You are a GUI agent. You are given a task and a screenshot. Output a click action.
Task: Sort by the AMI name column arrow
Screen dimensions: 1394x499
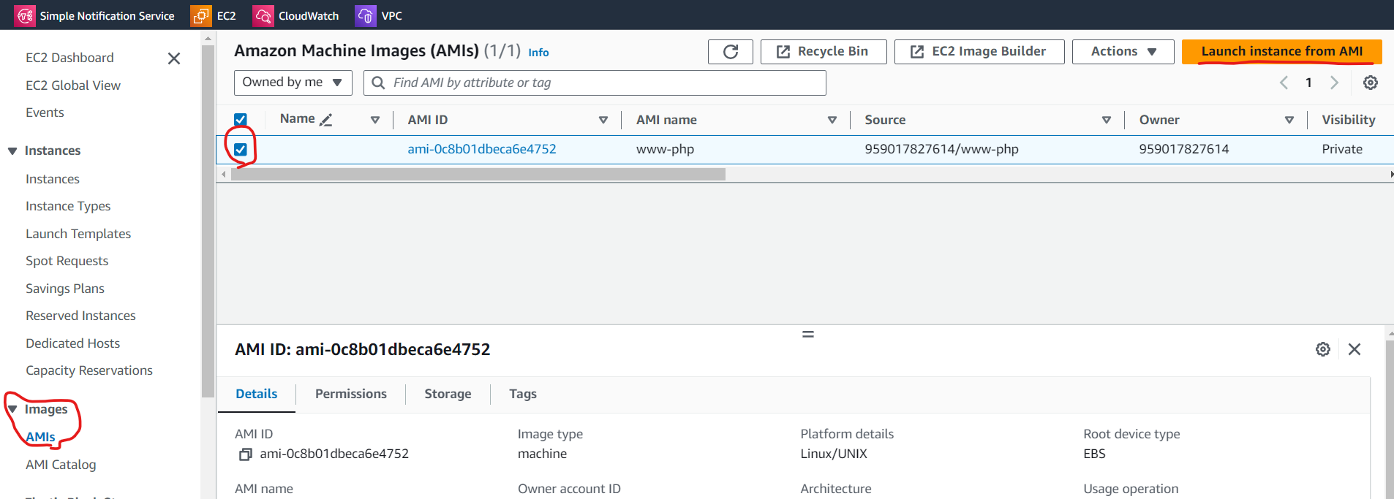832,120
